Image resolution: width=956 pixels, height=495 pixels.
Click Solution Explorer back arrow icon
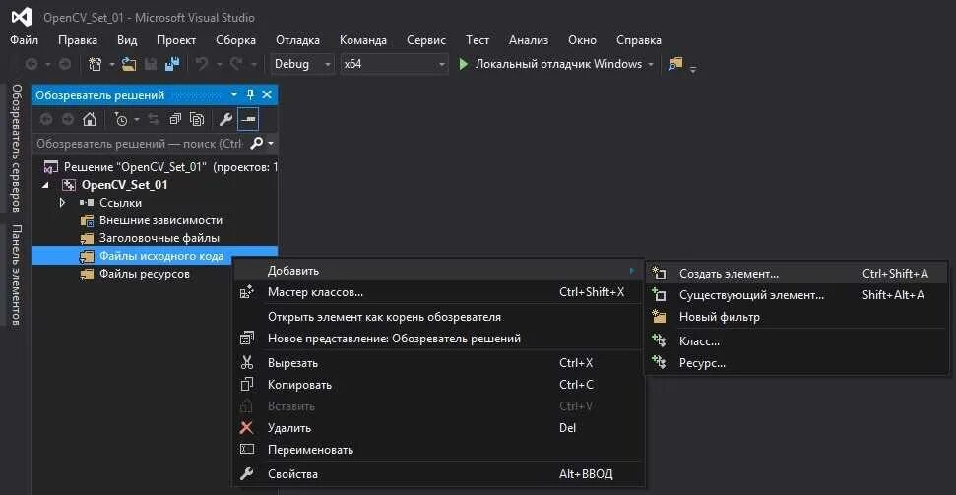coord(47,119)
